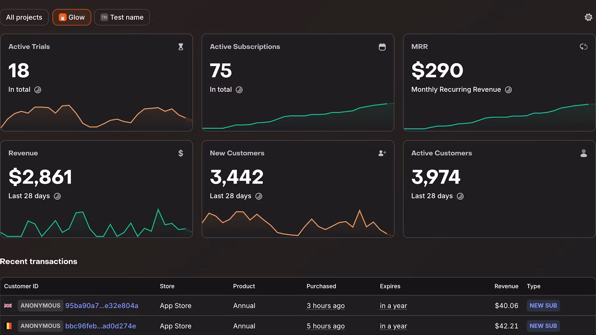Click the add-person icon on New Customers card
Viewport: 596px width, 335px height.
382,153
